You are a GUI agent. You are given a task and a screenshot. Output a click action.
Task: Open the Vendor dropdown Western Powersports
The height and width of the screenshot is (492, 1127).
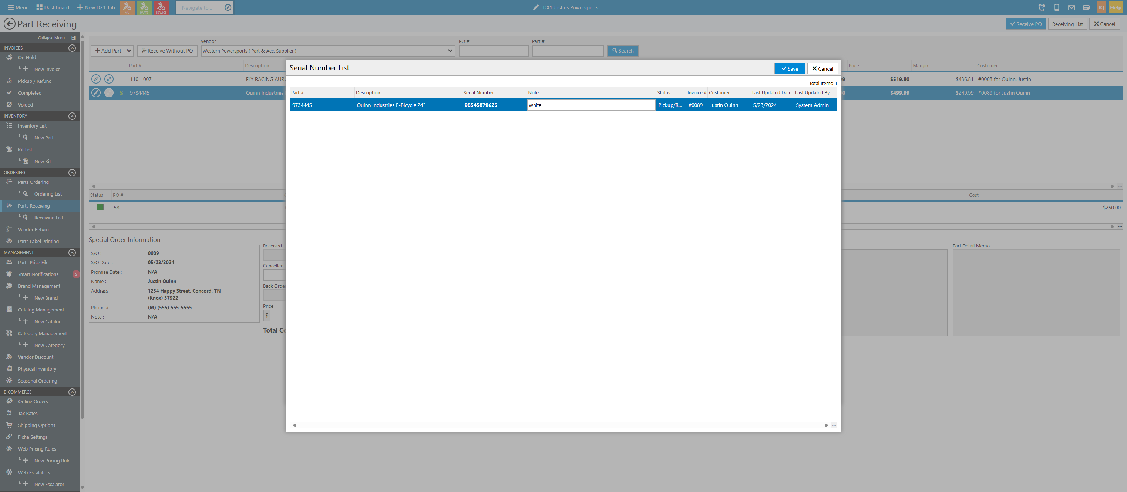pos(328,51)
